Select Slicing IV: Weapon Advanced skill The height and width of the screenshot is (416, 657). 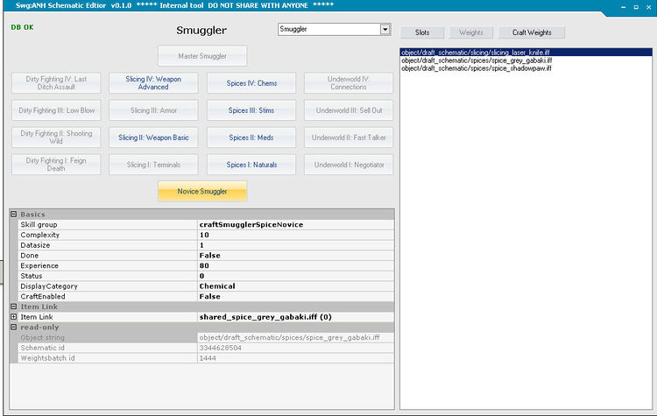tap(152, 83)
